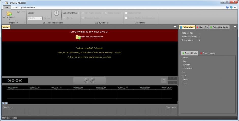Click the 00:00:01;10 timeline marker

56,88
